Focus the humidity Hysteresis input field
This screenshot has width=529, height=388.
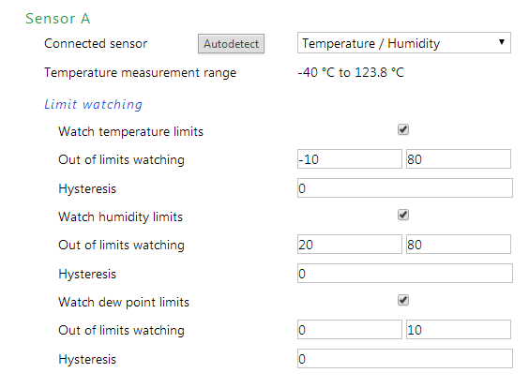point(405,274)
